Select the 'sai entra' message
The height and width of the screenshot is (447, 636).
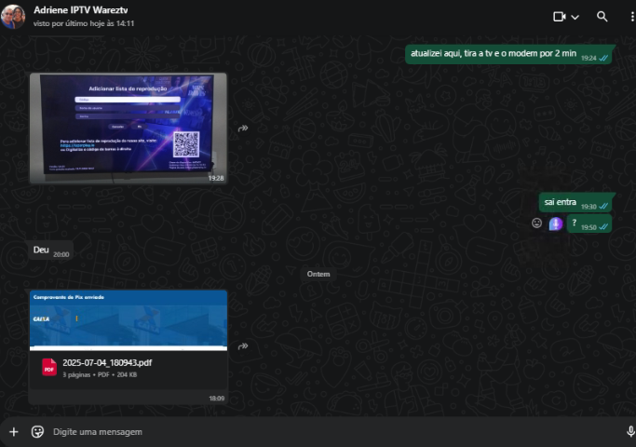point(575,202)
